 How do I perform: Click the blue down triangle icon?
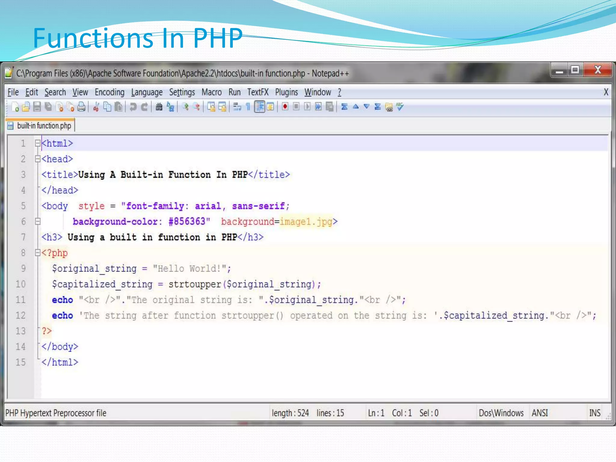[x=367, y=106]
